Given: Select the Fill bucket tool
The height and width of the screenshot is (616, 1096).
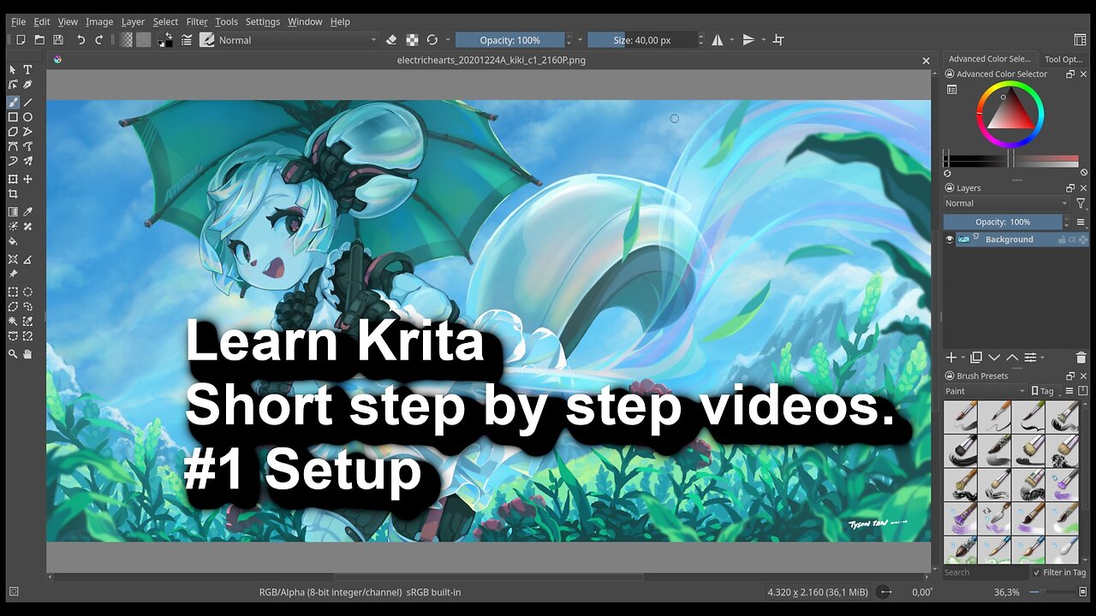Looking at the screenshot, I should [13, 242].
